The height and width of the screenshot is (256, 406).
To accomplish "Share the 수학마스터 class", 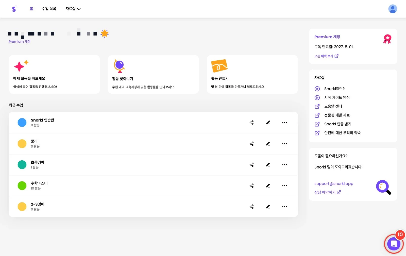I will [x=251, y=186].
